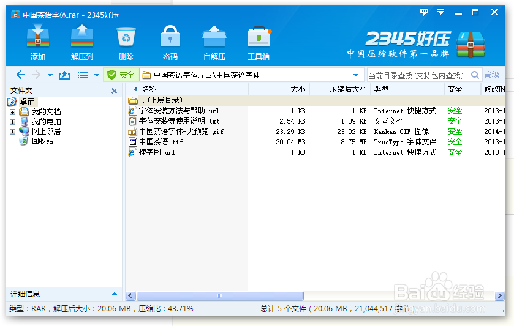
Task: Expand the 我的电脑 tree node
Action: coord(12,122)
